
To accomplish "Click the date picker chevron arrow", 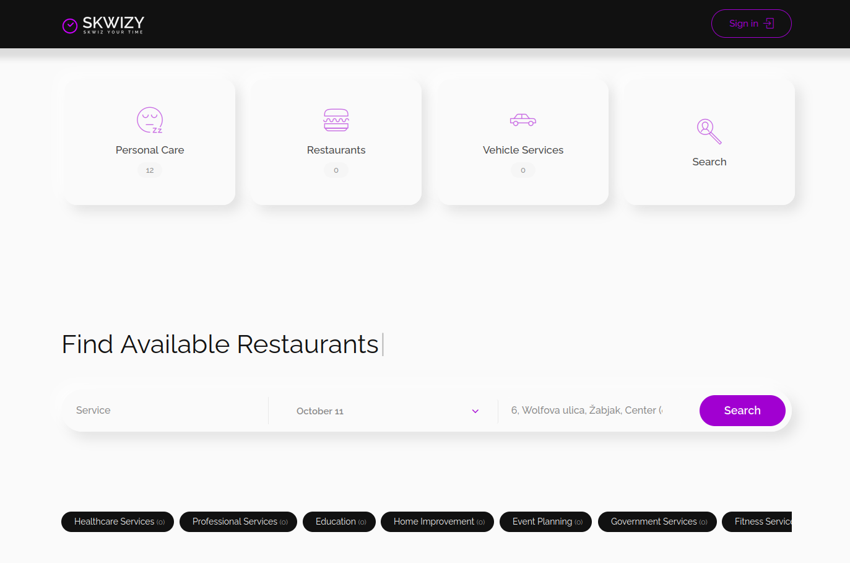I will point(475,411).
